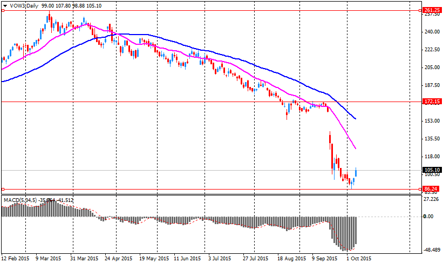The height and width of the screenshot is (263, 443).
Task: Click the 18 Aug 2015 date label
Action: (292, 259)
